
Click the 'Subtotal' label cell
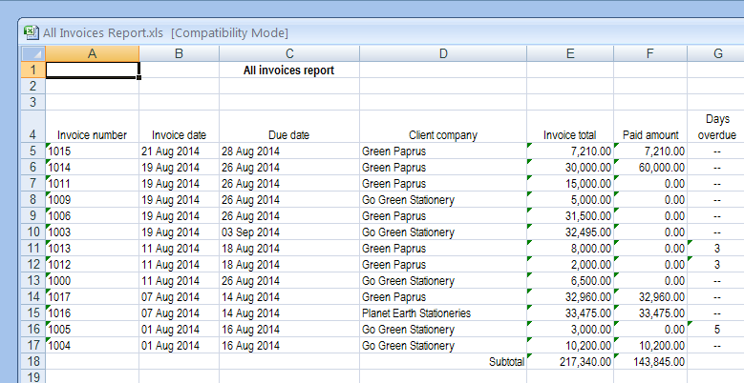coord(443,361)
